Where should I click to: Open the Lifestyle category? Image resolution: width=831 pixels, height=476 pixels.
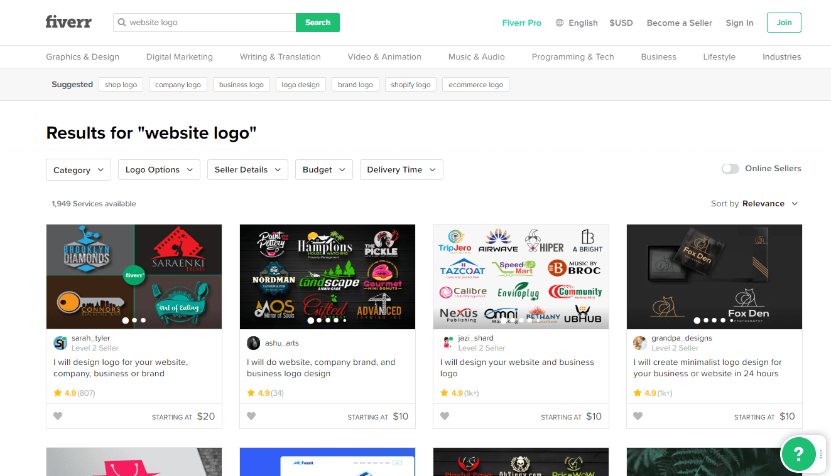click(x=719, y=56)
